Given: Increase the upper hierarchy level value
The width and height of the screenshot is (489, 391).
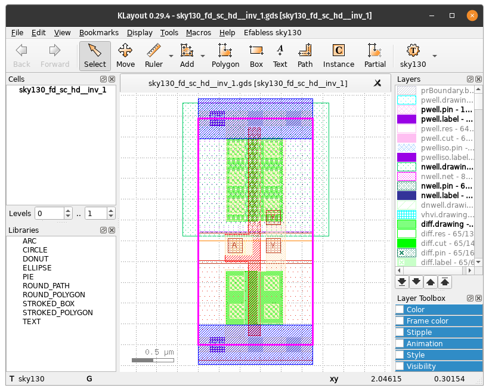Looking at the screenshot, I should pyautogui.click(x=111, y=211).
